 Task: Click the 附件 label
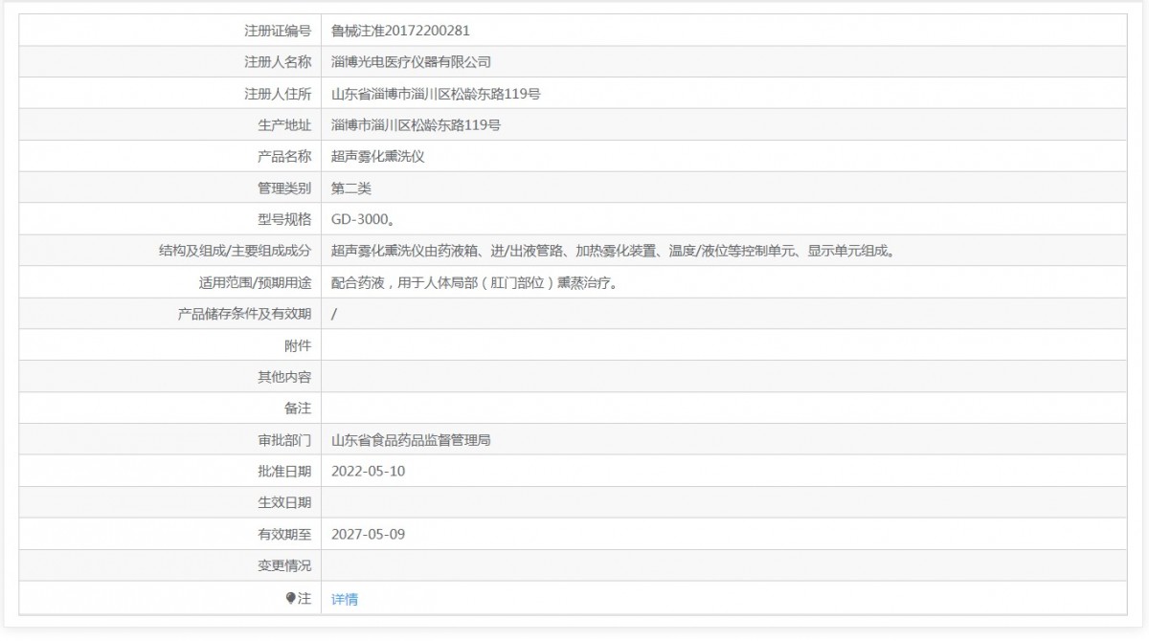coord(298,345)
